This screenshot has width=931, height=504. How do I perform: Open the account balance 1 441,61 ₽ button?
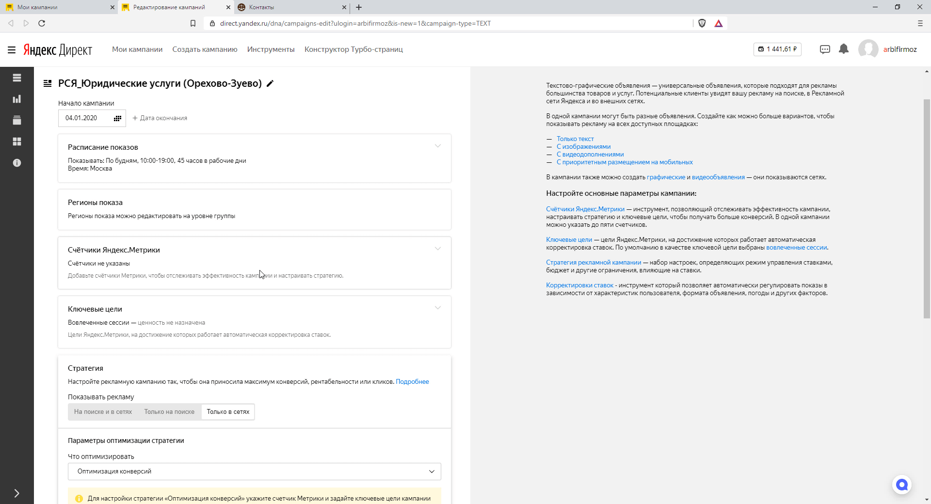[777, 49]
